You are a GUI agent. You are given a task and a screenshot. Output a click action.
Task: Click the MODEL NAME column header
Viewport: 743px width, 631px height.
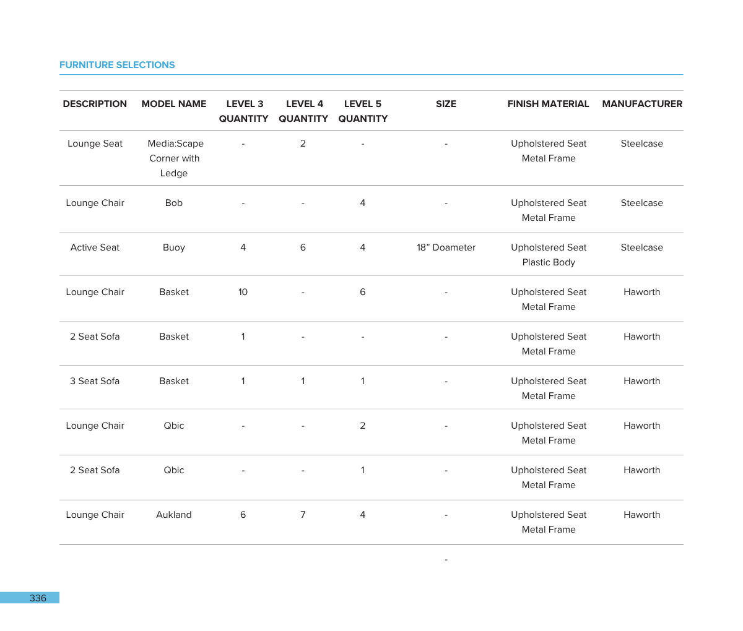point(174,104)
